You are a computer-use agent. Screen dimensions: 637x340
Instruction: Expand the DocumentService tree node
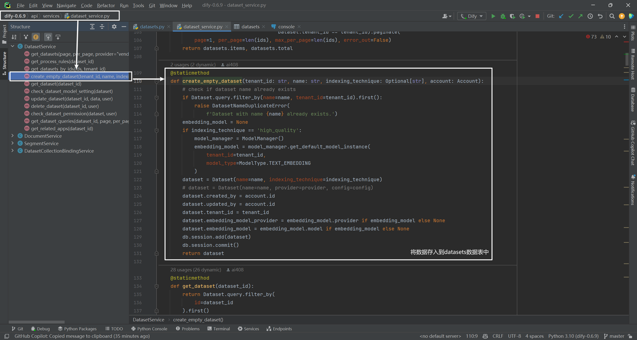13,136
